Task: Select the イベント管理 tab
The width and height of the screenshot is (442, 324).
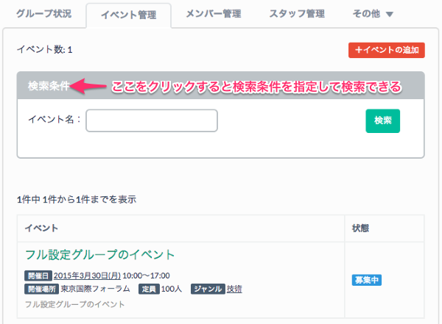Action: (127, 15)
